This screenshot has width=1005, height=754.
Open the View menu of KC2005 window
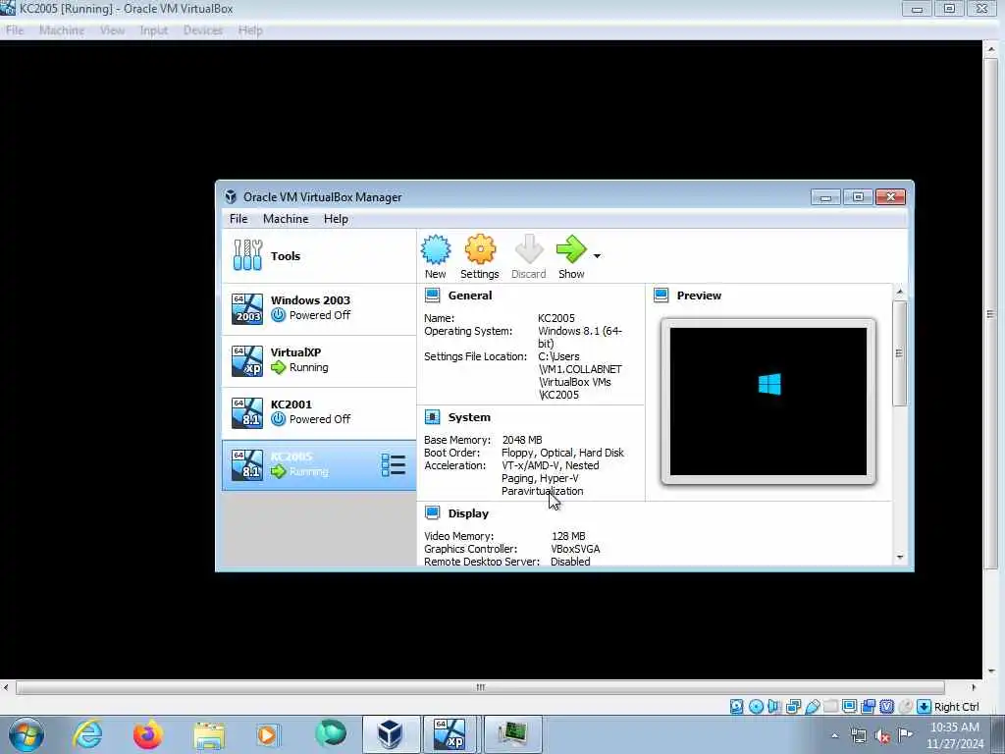pyautogui.click(x=112, y=30)
